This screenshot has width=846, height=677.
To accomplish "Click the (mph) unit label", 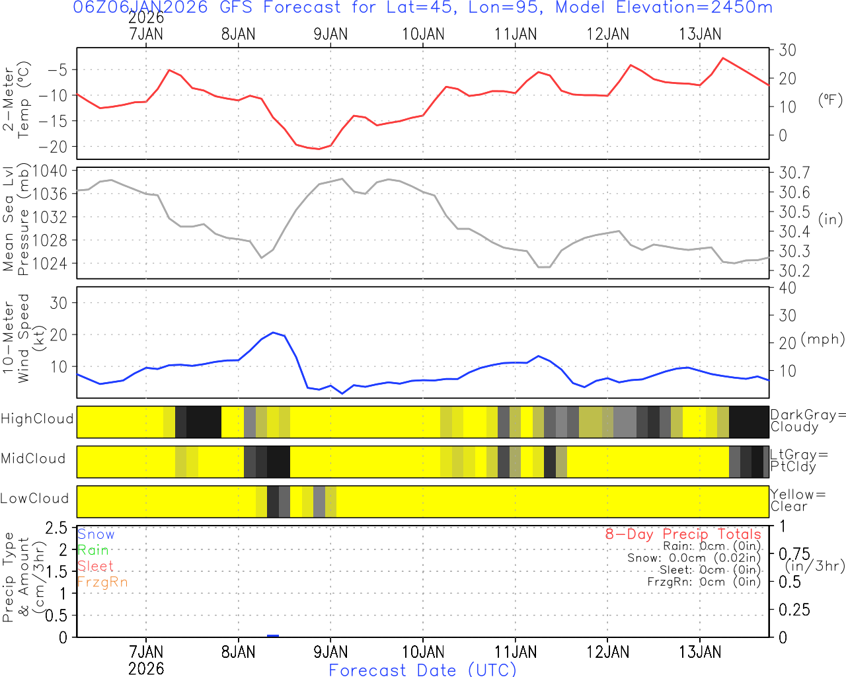I will (x=822, y=339).
